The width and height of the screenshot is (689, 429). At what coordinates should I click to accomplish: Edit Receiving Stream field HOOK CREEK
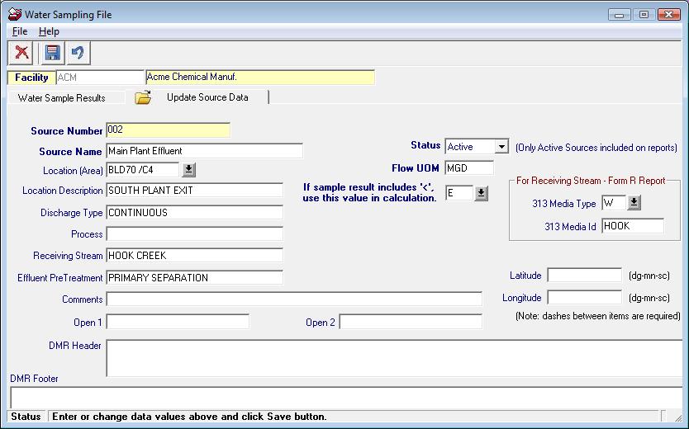(x=195, y=255)
